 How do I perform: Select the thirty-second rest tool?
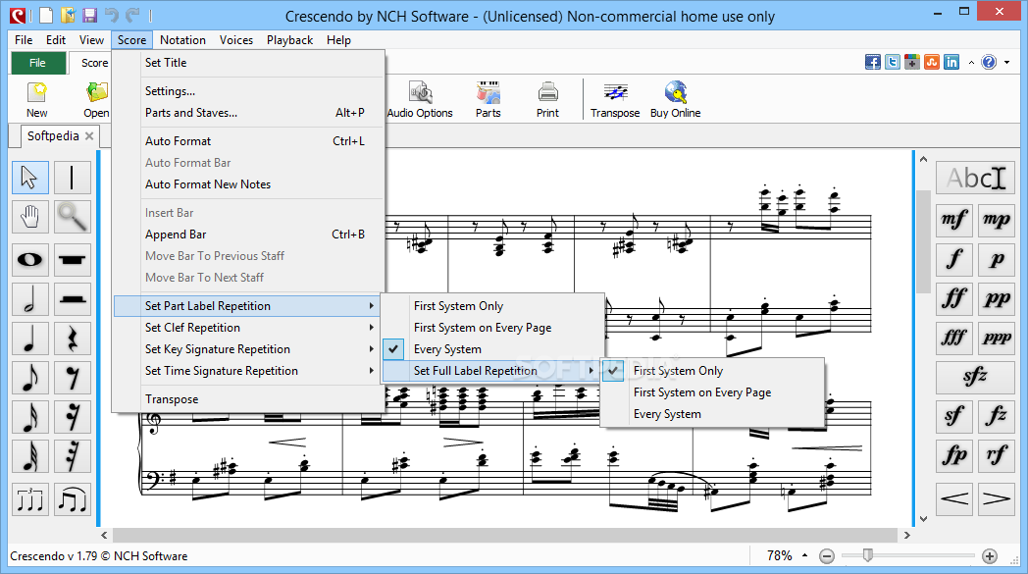point(73,456)
